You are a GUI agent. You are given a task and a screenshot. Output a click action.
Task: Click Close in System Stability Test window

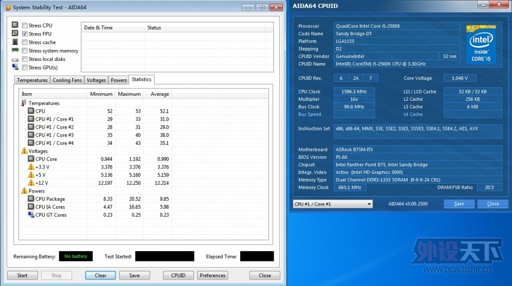[265, 275]
